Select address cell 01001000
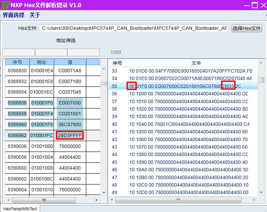The image size is (267, 212). [42, 147]
